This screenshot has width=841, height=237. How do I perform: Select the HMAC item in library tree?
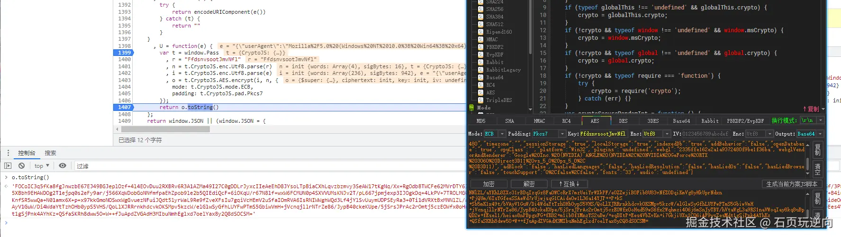click(492, 39)
